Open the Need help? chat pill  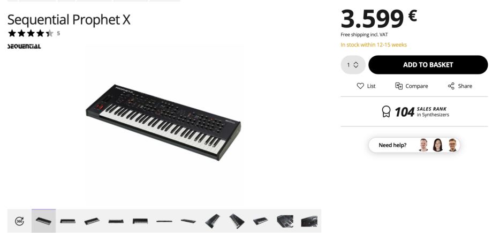pyautogui.click(x=414, y=145)
